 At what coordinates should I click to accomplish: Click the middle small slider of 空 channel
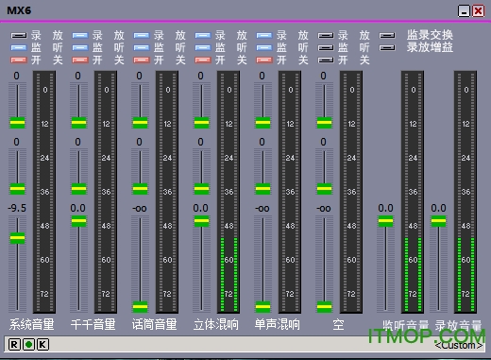pos(324,189)
